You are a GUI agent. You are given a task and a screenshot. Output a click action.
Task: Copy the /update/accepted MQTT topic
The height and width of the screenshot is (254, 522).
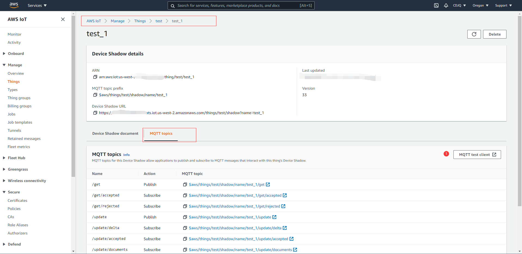[185, 239]
